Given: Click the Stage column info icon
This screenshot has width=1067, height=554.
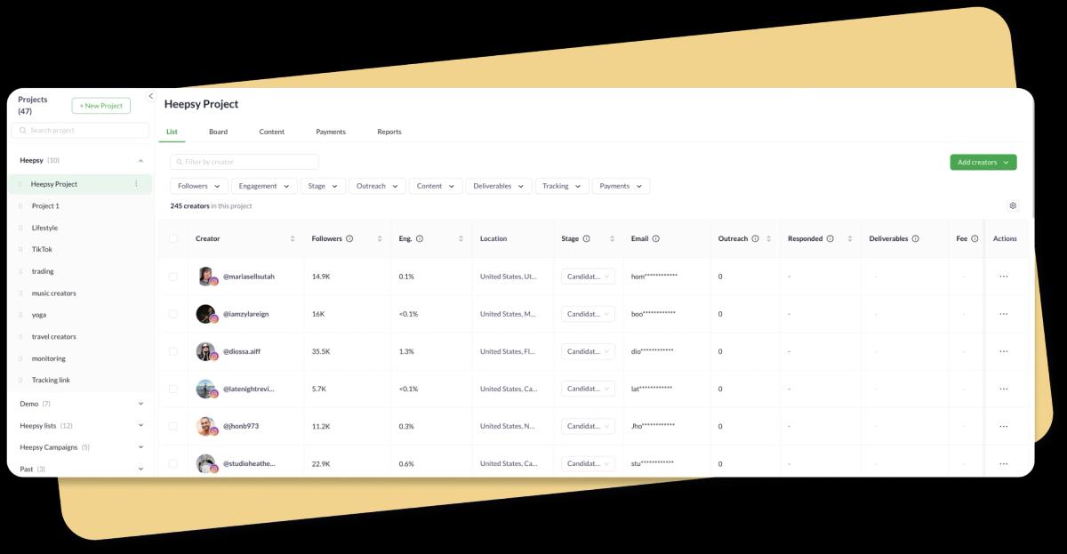Looking at the screenshot, I should pos(587,238).
